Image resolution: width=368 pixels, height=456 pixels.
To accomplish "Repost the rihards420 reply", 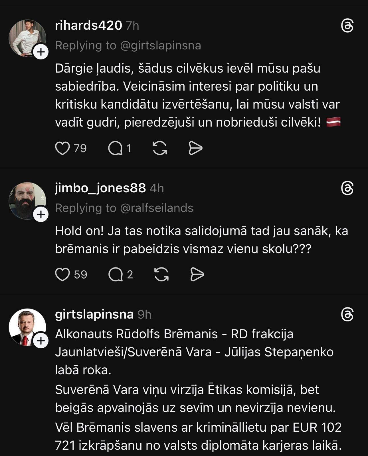I will click(160, 148).
